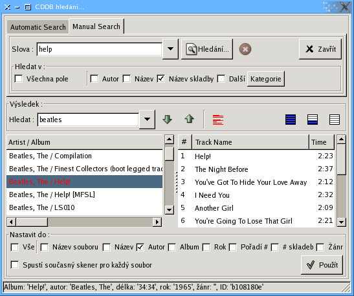Click album list scroll down arrow
This screenshot has width=354, height=296.
170,210
